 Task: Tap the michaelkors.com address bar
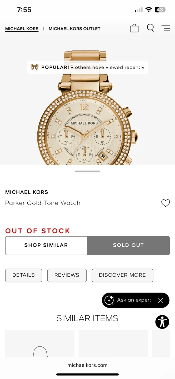point(87,365)
